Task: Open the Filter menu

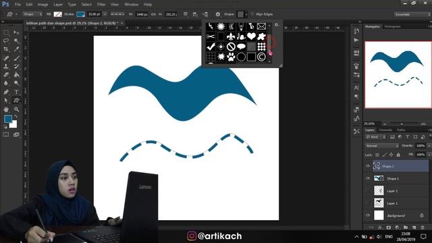Action: 101,5
